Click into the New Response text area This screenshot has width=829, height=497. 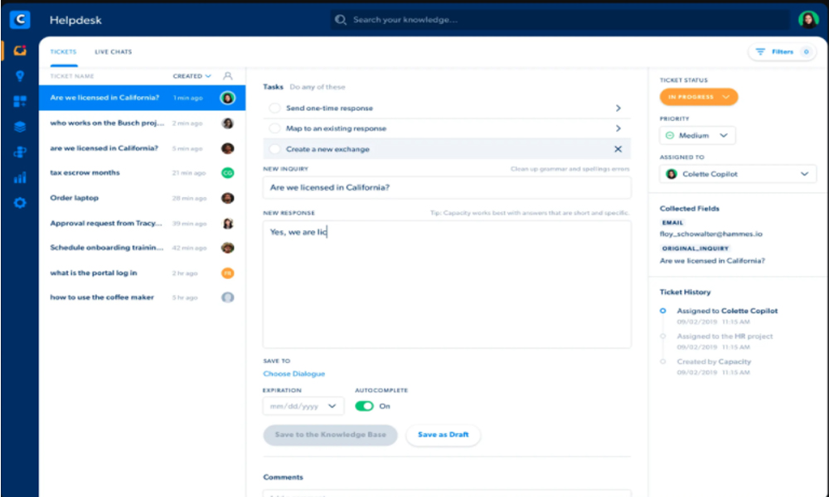coord(447,284)
